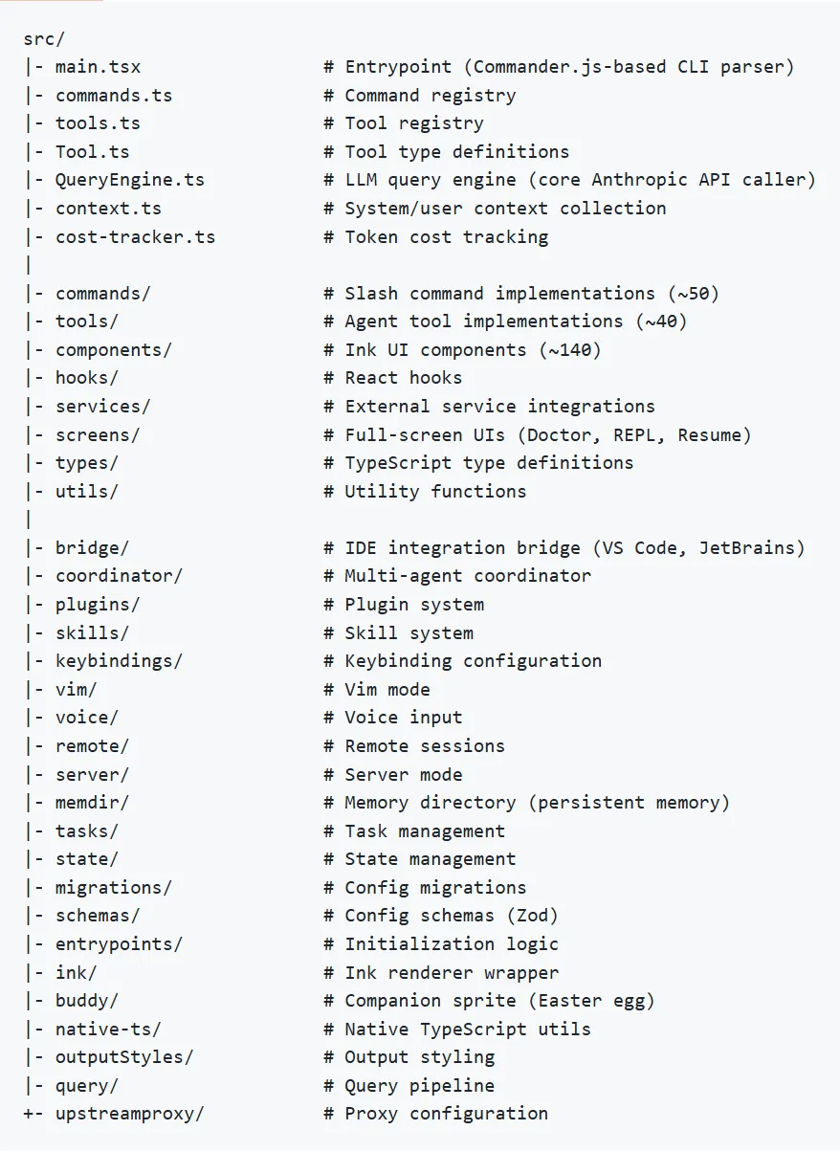Click the keybindings/ folder entry
840x1152 pixels.
pyautogui.click(x=119, y=661)
